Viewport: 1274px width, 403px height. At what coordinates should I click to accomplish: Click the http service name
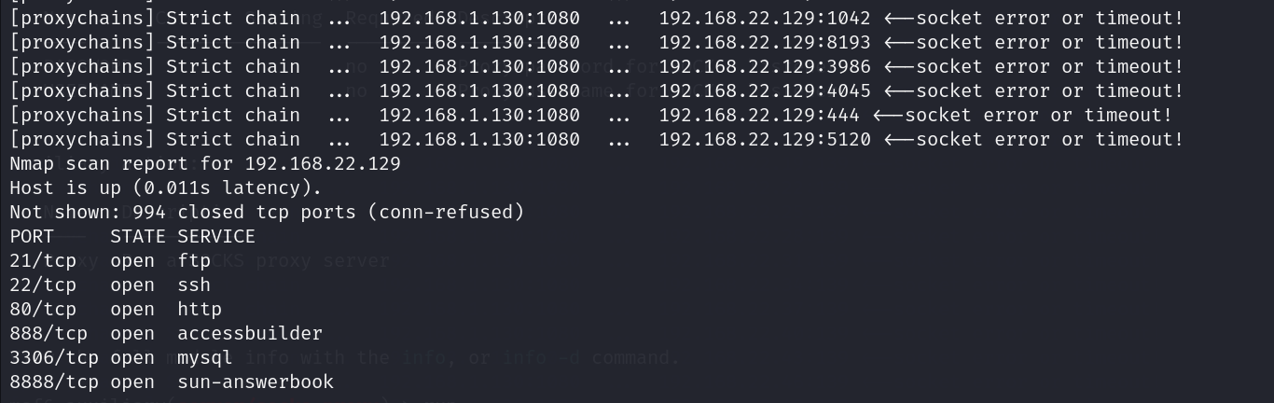(200, 309)
